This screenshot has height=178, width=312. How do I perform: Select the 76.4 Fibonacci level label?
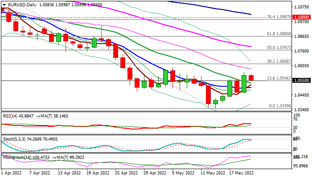279,17
